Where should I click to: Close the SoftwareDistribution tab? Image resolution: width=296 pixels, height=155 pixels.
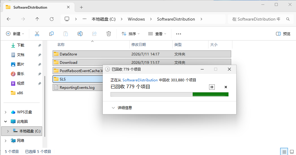[x=68, y=7]
